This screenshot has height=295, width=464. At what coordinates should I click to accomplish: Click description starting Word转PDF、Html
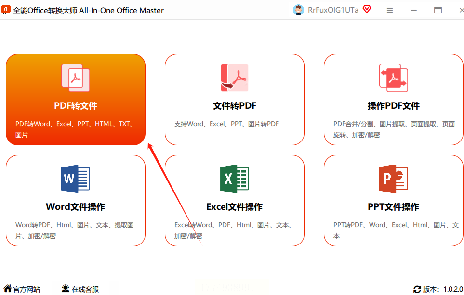[x=75, y=230]
